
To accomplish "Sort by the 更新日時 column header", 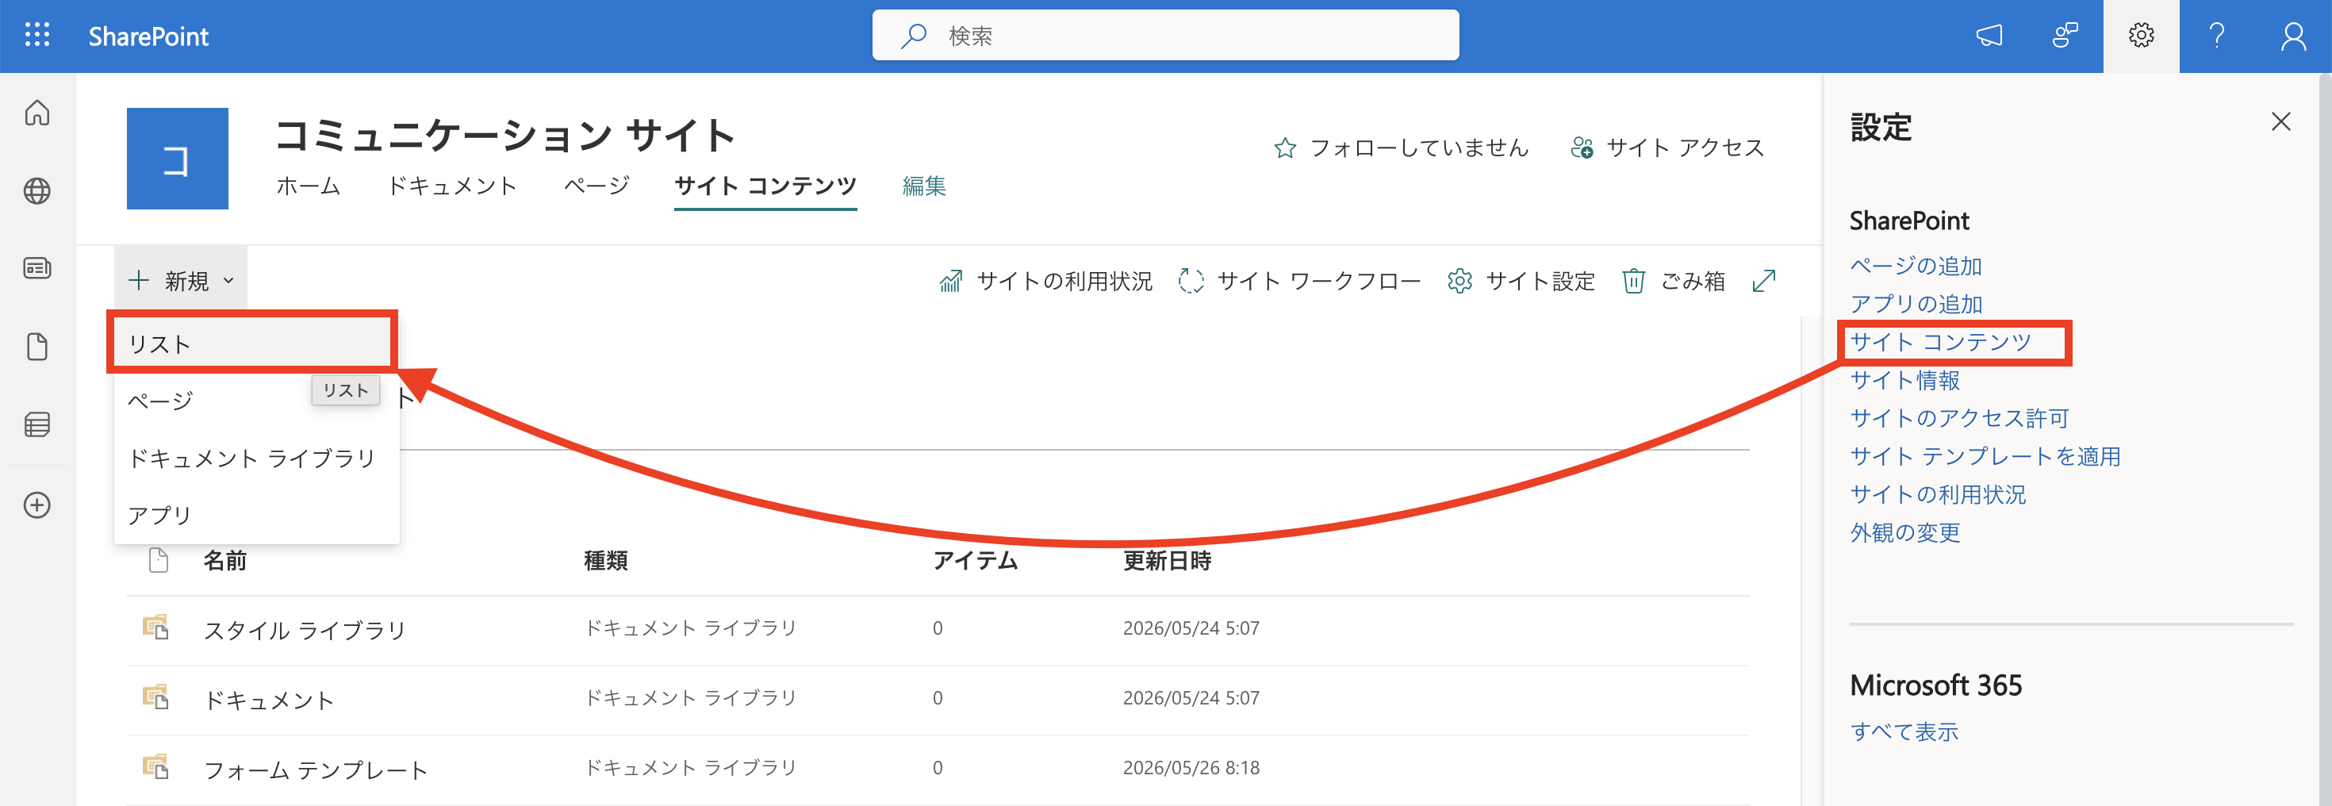I will [1167, 561].
